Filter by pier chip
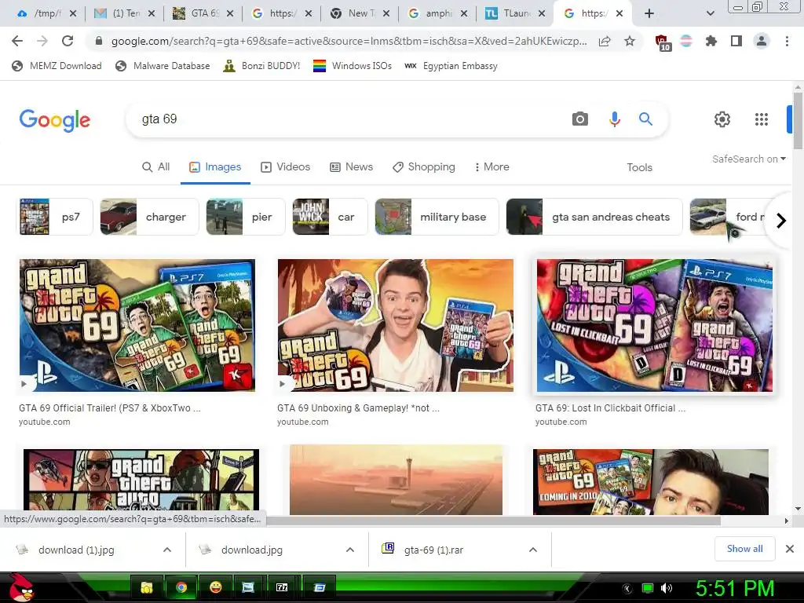The image size is (804, 603). pos(246,217)
